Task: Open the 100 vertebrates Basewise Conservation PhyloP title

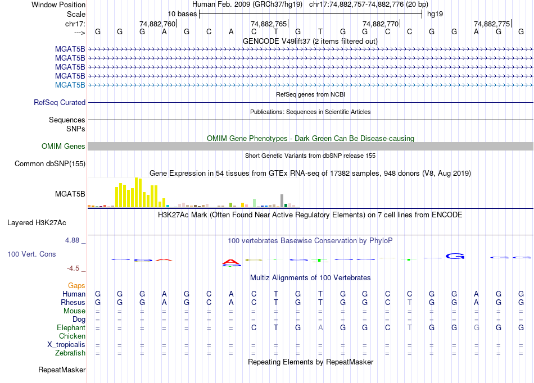Action: point(310,241)
